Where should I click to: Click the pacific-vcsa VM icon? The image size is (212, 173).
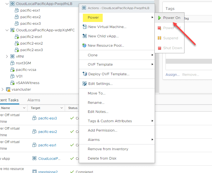[12, 70]
